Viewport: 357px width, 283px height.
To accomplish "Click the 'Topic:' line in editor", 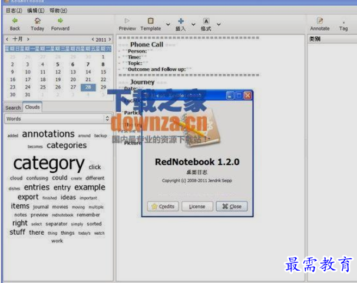I will [x=135, y=63].
